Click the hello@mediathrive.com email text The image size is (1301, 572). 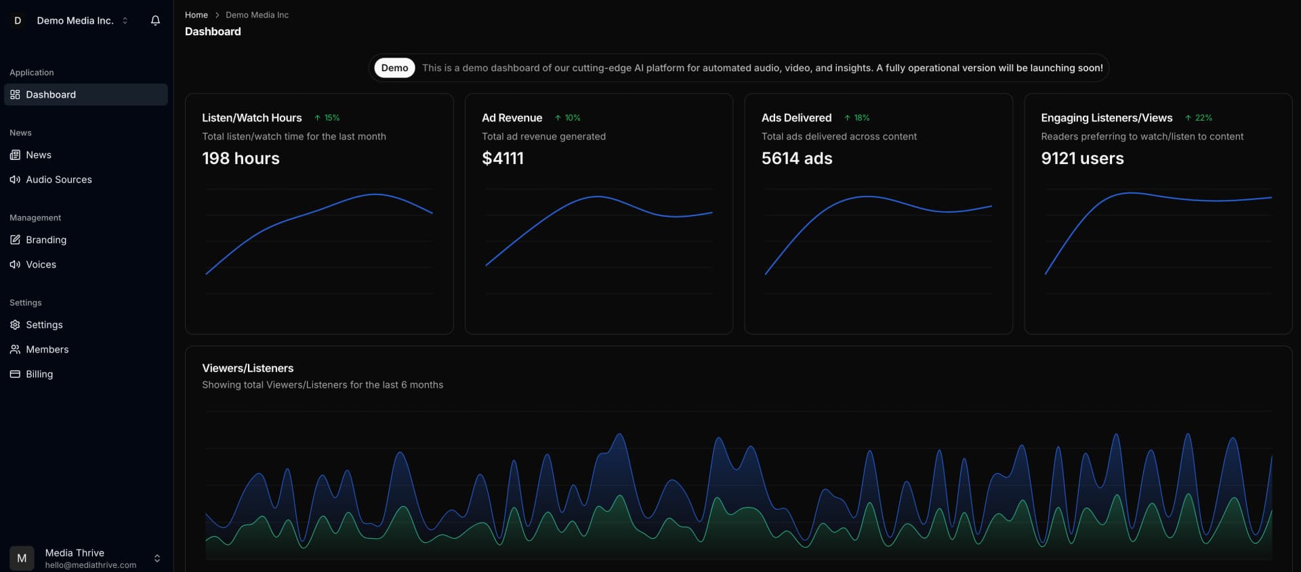click(91, 565)
